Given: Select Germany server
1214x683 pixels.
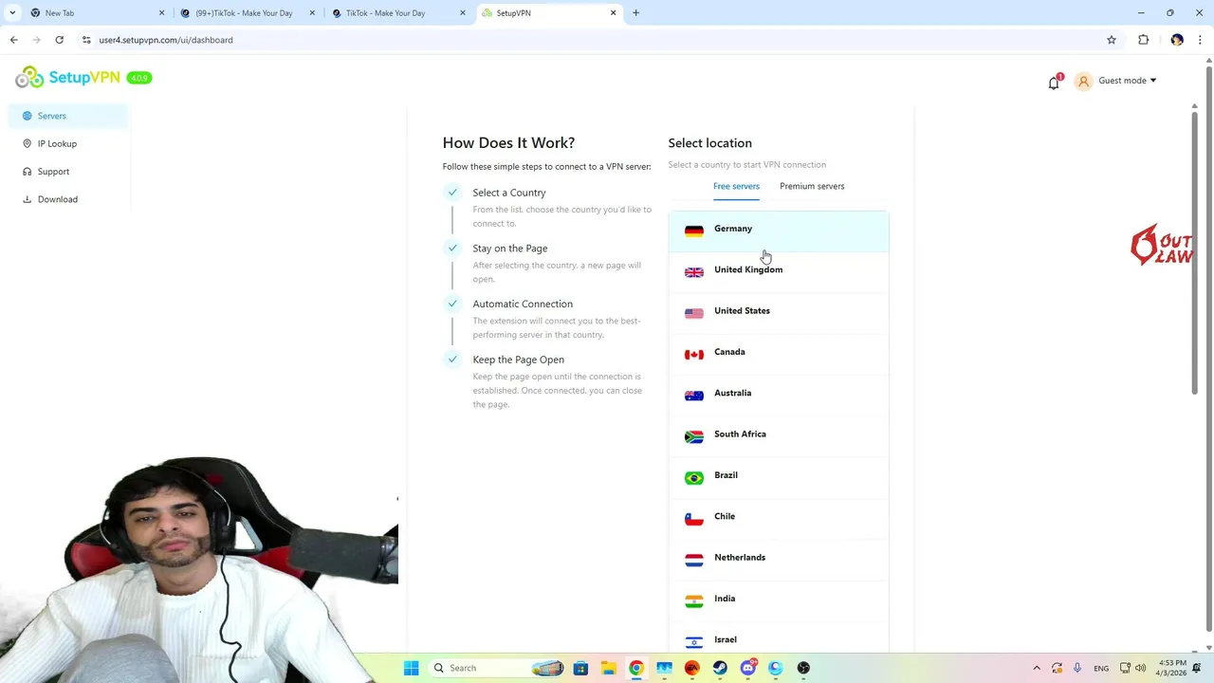Looking at the screenshot, I should (x=779, y=231).
